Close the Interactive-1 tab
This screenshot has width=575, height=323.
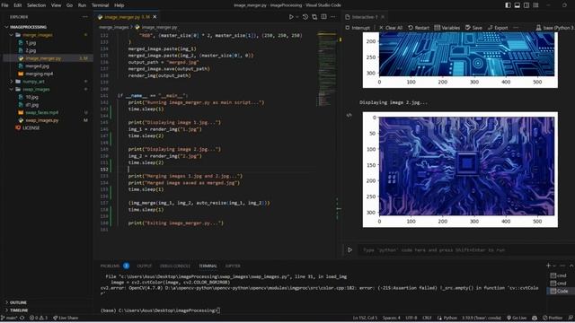(x=383, y=17)
